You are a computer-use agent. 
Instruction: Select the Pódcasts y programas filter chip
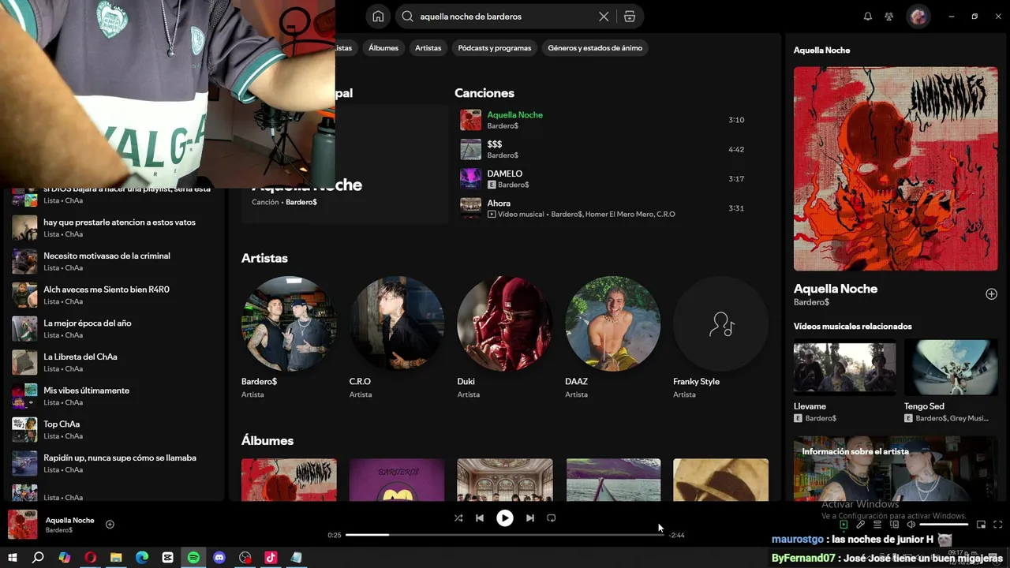(495, 48)
